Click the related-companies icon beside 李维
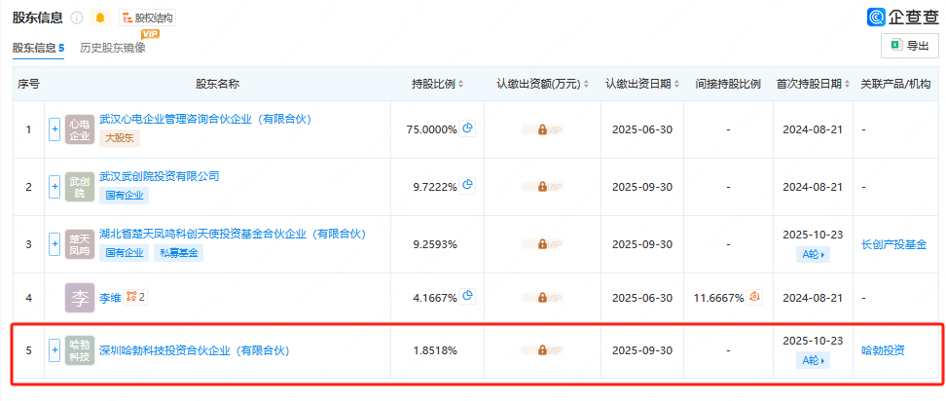The height and width of the screenshot is (401, 946). 135,297
